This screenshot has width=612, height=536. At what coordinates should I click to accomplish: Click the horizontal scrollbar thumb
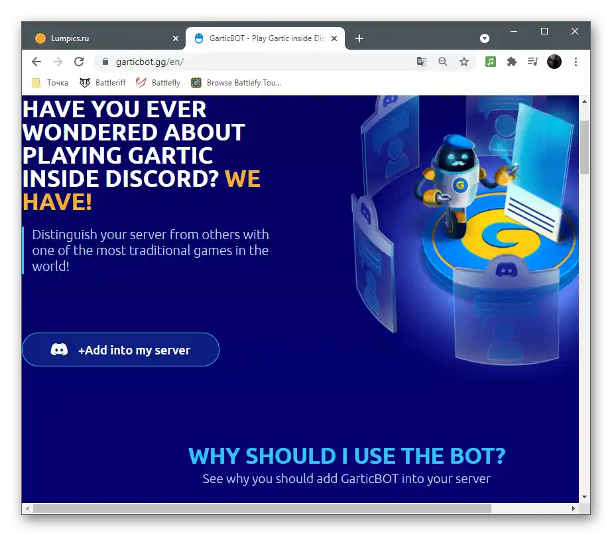262,508
